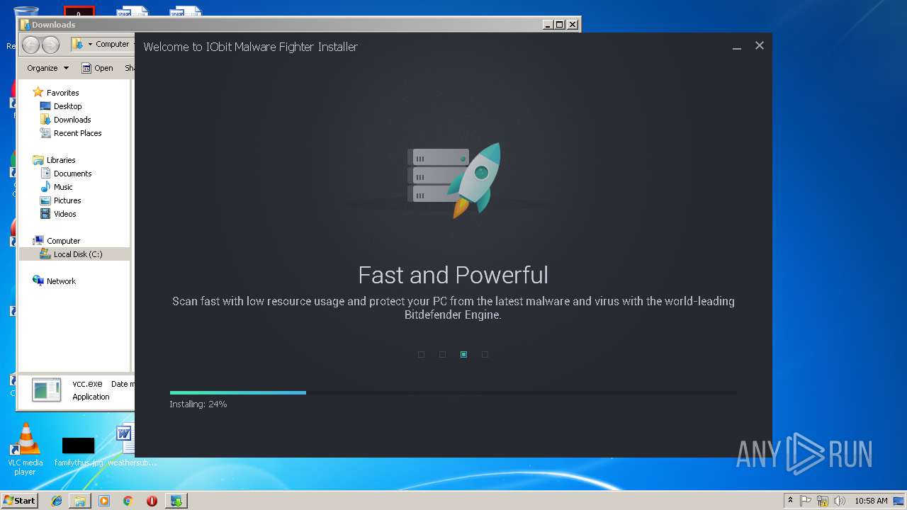Go forward in the Downloads window
The image size is (907, 510).
[50, 45]
